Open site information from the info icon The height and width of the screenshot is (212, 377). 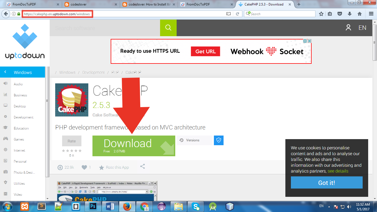point(14,14)
